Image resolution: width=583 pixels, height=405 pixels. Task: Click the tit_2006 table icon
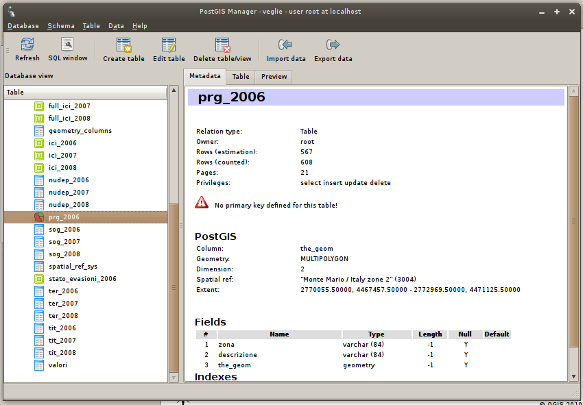point(39,328)
